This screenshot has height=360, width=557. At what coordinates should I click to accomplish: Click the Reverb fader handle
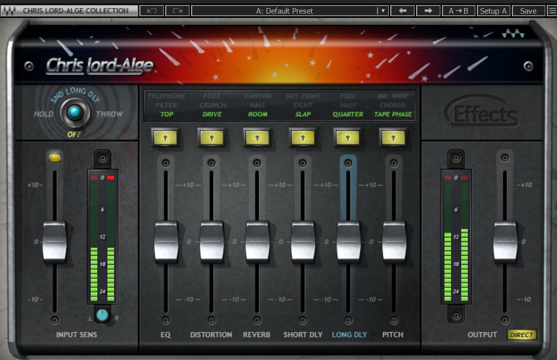pyautogui.click(x=257, y=242)
